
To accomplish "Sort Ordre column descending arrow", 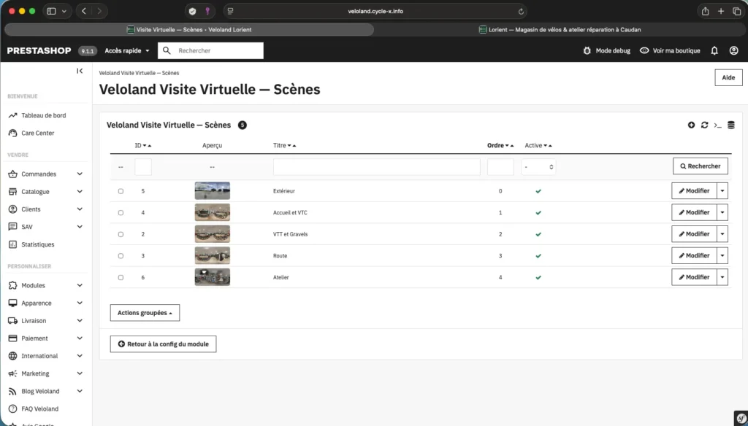I will 507,146.
